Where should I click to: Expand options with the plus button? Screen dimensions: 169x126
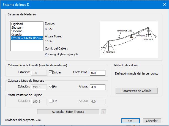pos(104,112)
